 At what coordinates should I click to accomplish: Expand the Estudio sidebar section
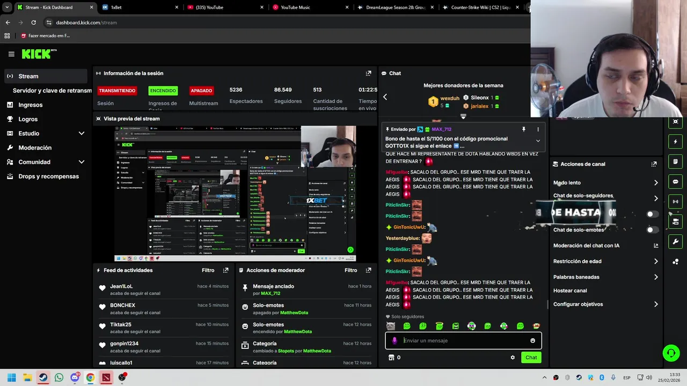point(82,133)
